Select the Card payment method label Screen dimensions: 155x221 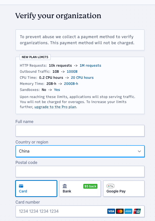(23, 191)
